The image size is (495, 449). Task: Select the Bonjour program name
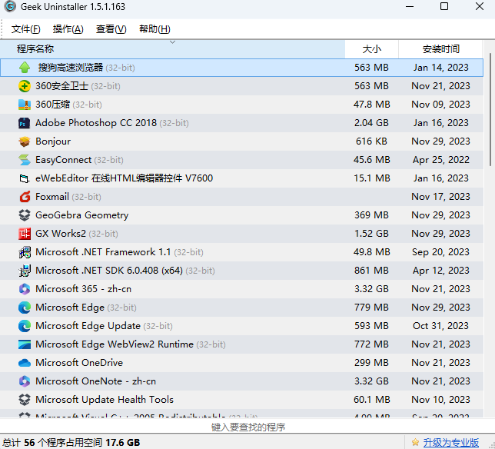53,141
